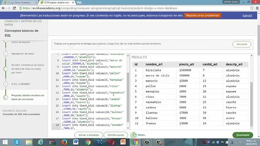Open File Explorer from the taskbar

click(x=29, y=142)
